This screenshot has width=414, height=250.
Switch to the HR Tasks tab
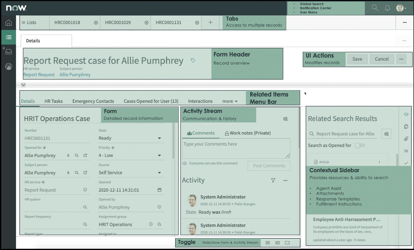(54, 101)
